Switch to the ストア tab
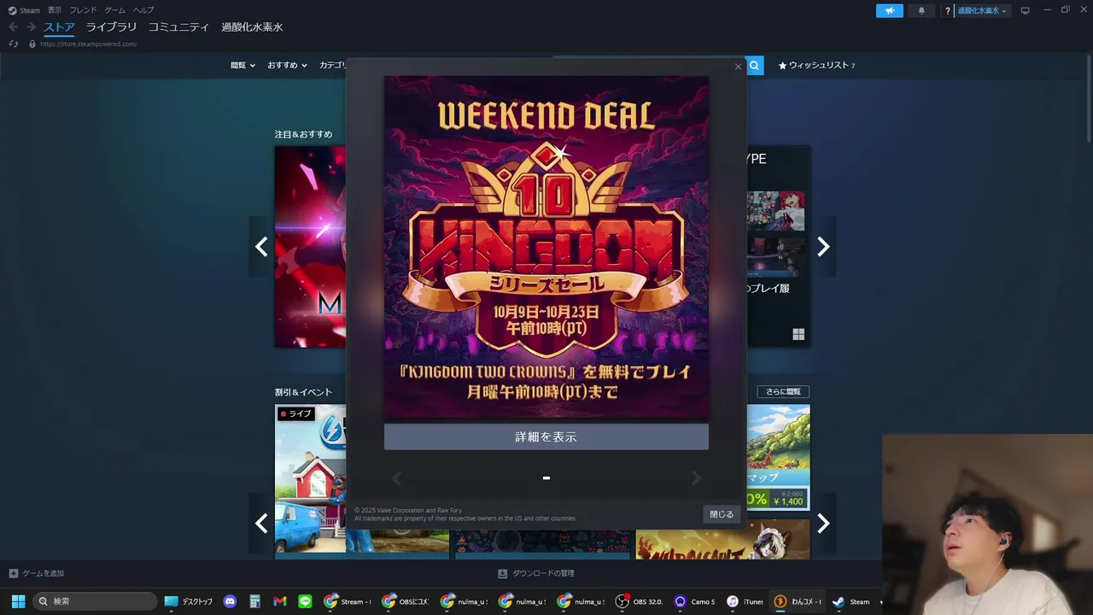1093x615 pixels. click(59, 27)
